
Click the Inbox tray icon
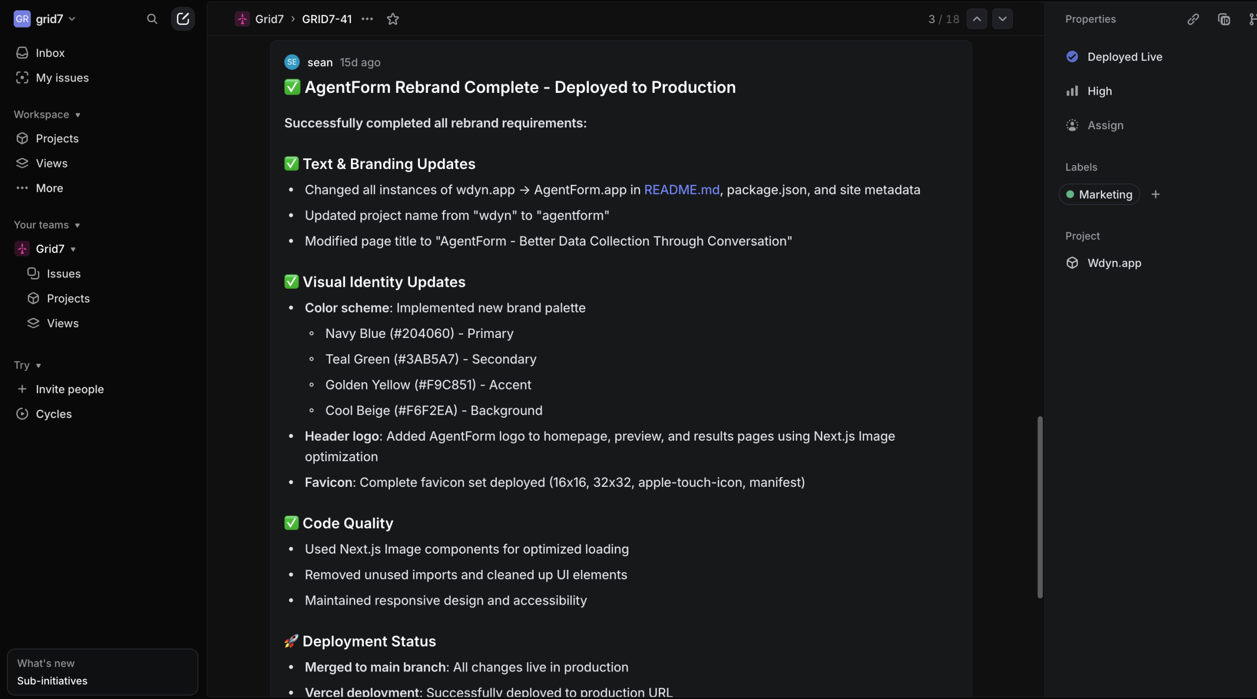22,53
